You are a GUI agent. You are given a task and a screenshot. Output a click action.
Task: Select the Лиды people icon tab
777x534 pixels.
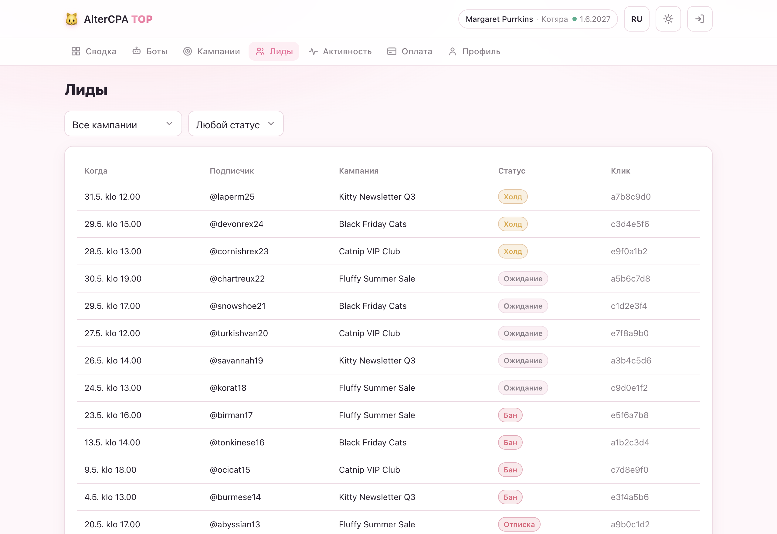[260, 51]
